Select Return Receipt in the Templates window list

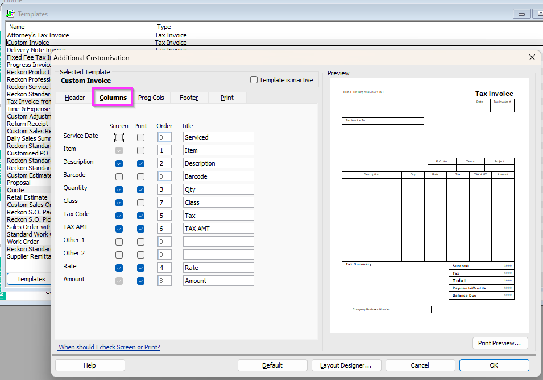[x=28, y=124]
